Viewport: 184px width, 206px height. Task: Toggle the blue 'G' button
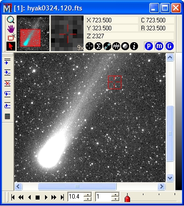(170, 46)
